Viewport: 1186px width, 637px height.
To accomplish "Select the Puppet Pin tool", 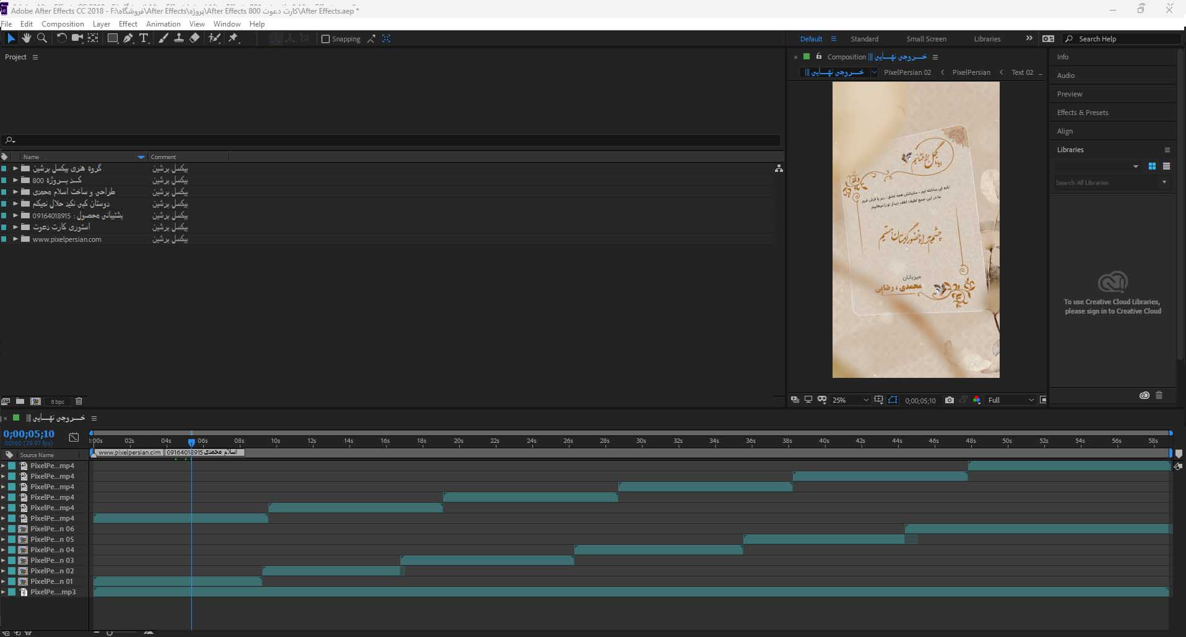I will 233,38.
